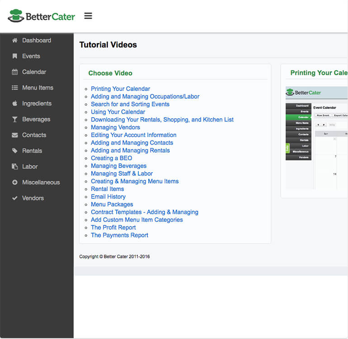Click the Tutorial Videos page heading
The height and width of the screenshot is (339, 348).
(108, 45)
